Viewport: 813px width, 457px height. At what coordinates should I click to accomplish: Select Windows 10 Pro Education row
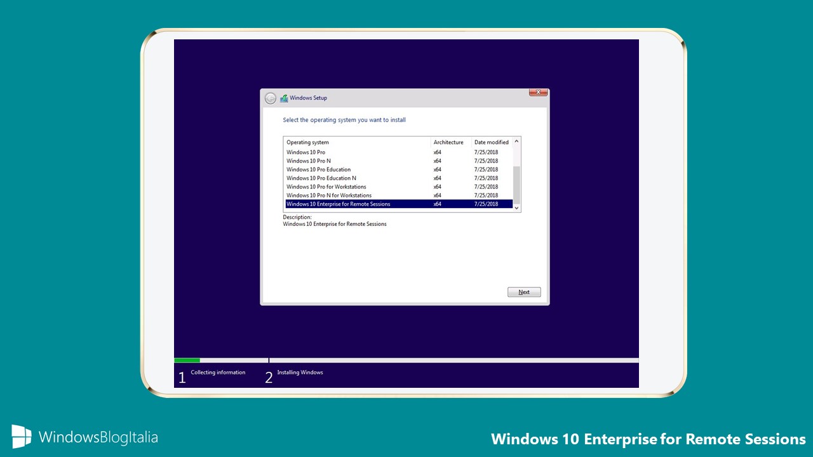(x=398, y=169)
